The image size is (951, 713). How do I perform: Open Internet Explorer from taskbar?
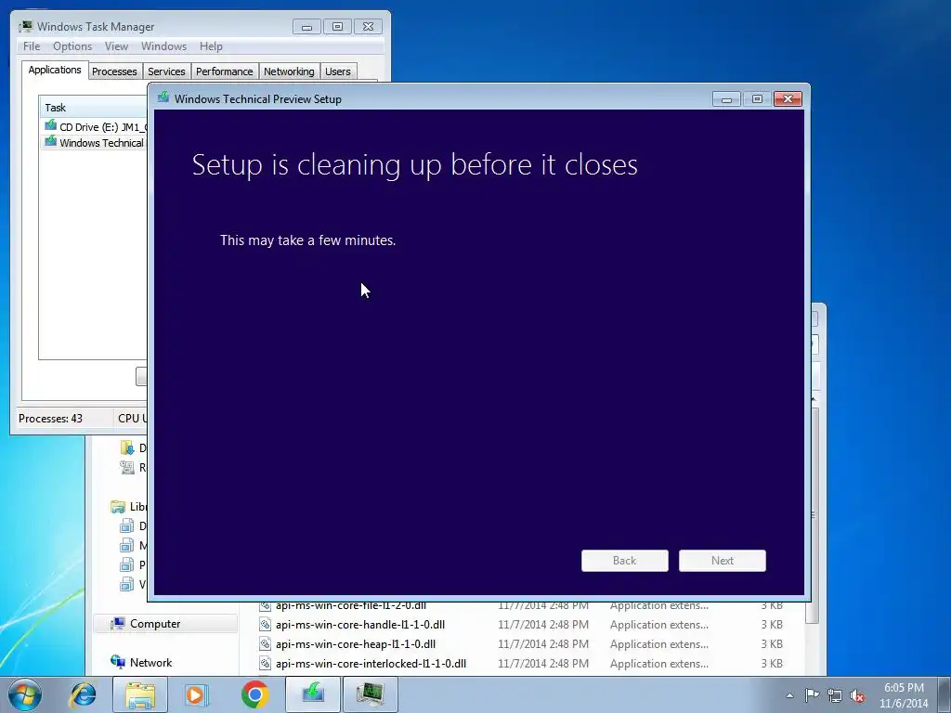click(83, 694)
